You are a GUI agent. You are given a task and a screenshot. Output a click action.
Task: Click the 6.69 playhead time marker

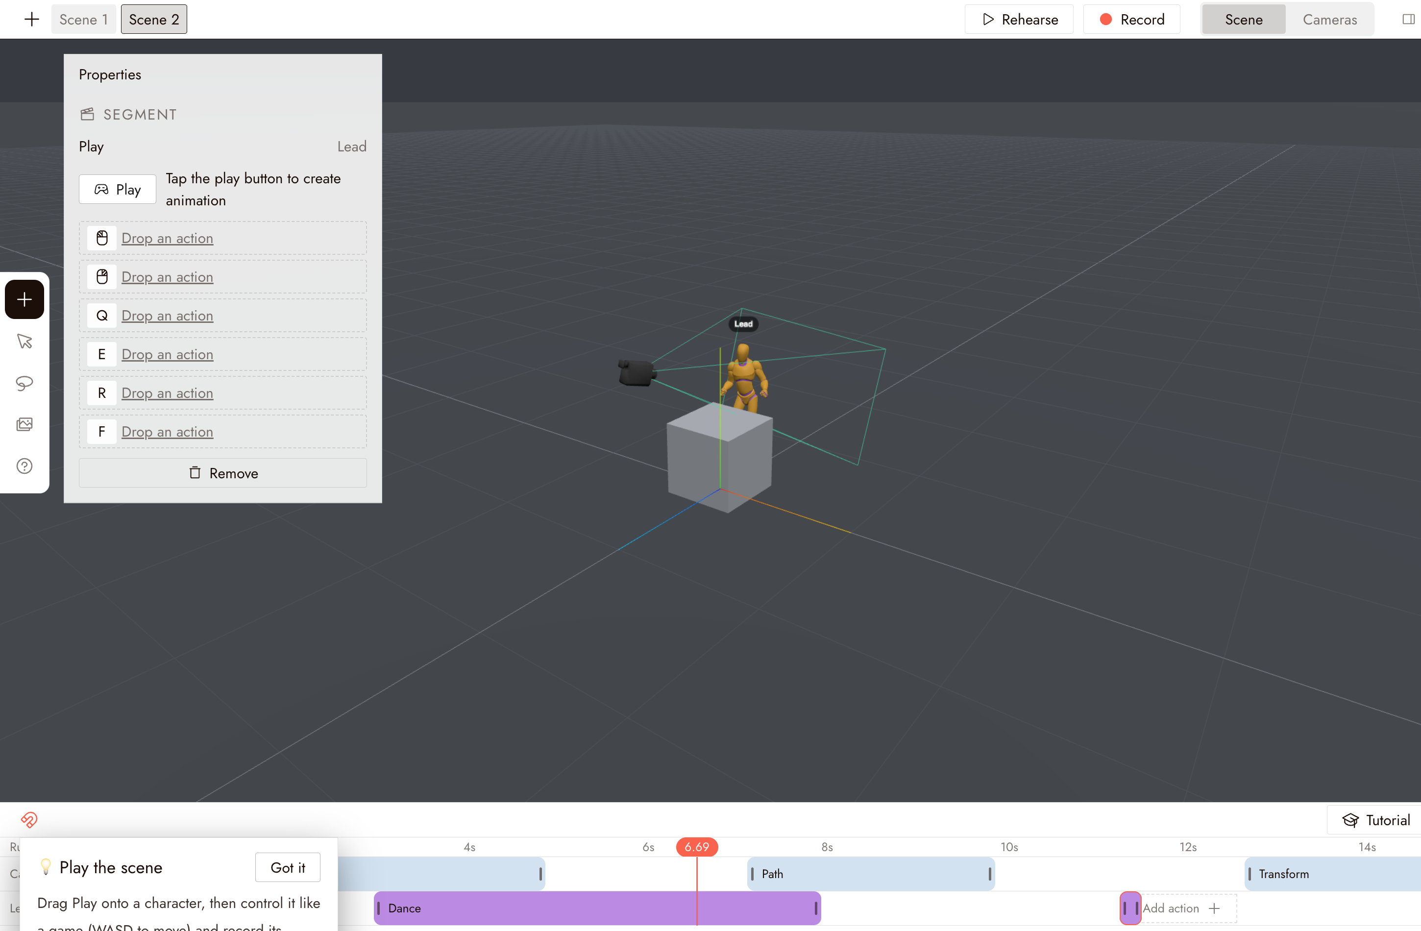click(697, 847)
